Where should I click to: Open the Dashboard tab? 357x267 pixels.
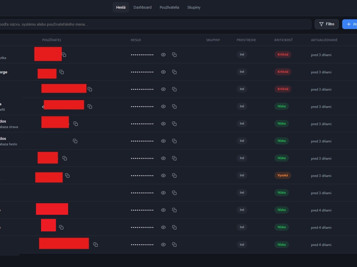(x=143, y=7)
